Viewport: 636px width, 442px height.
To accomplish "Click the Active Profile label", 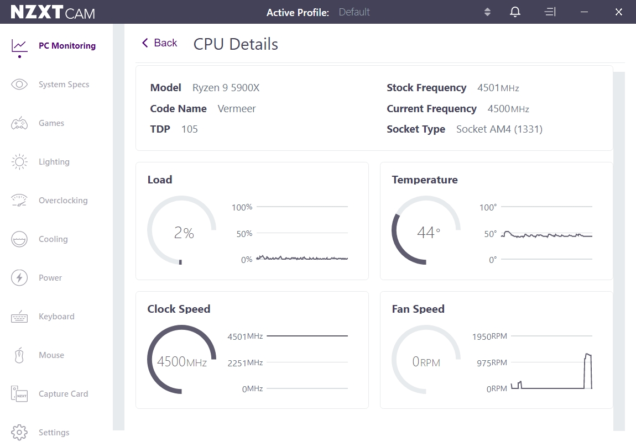I will [x=298, y=13].
